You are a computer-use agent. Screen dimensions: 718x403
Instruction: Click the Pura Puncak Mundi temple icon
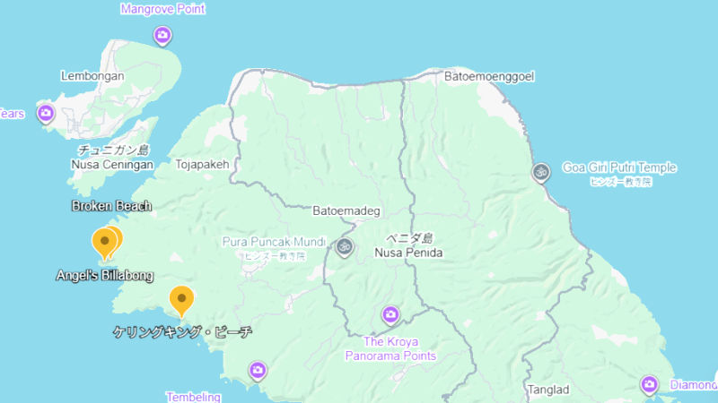coord(345,248)
